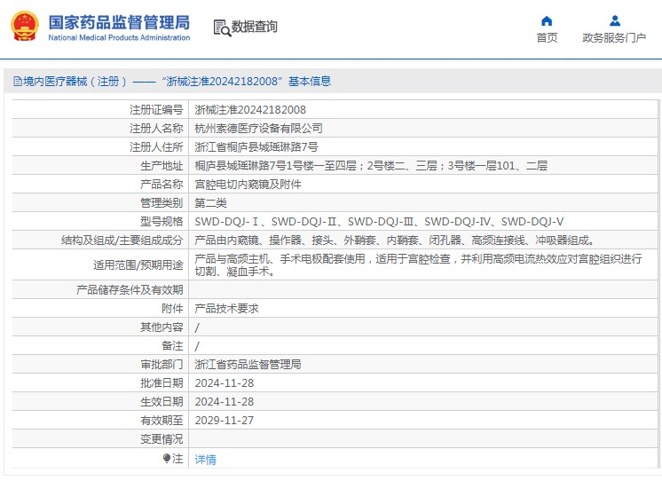The width and height of the screenshot is (662, 481).
Task: Select 结构及组成 value text
Action: pos(395,240)
